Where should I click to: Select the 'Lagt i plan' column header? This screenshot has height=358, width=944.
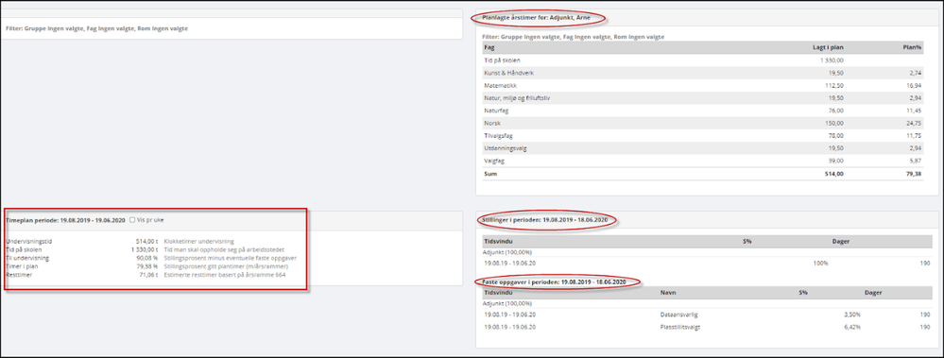point(828,47)
